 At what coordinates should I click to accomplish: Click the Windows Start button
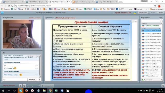3,91
